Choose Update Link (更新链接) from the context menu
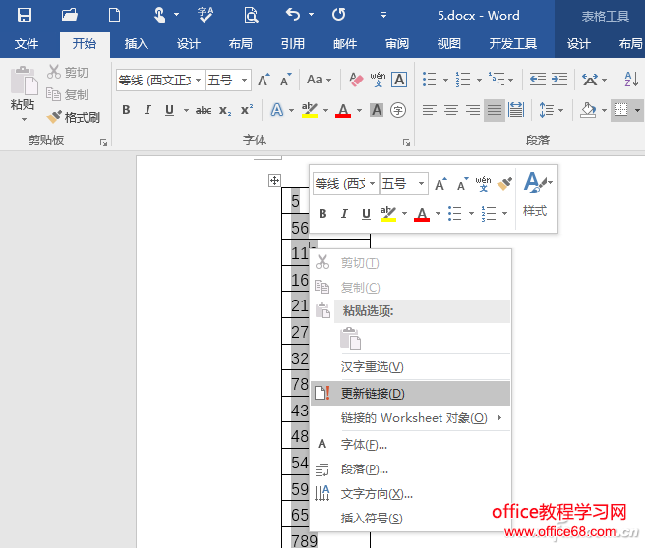The width and height of the screenshot is (645, 548). 373,394
